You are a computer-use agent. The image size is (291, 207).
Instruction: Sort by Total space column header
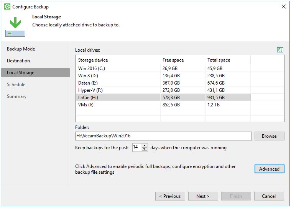228,60
